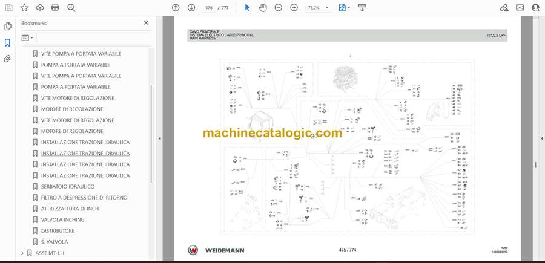Image resolution: width=545 pixels, height=263 pixels.
Task: Click the upload to cloud icon
Action: click(40, 8)
